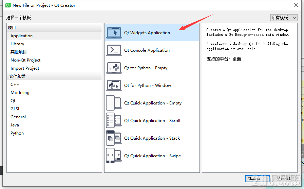Screen dimensions: 304x189
Task: Select Modeling category
Action: point(54,93)
